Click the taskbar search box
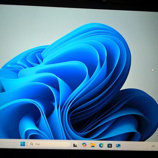The image size is (158, 158). pos(49,144)
